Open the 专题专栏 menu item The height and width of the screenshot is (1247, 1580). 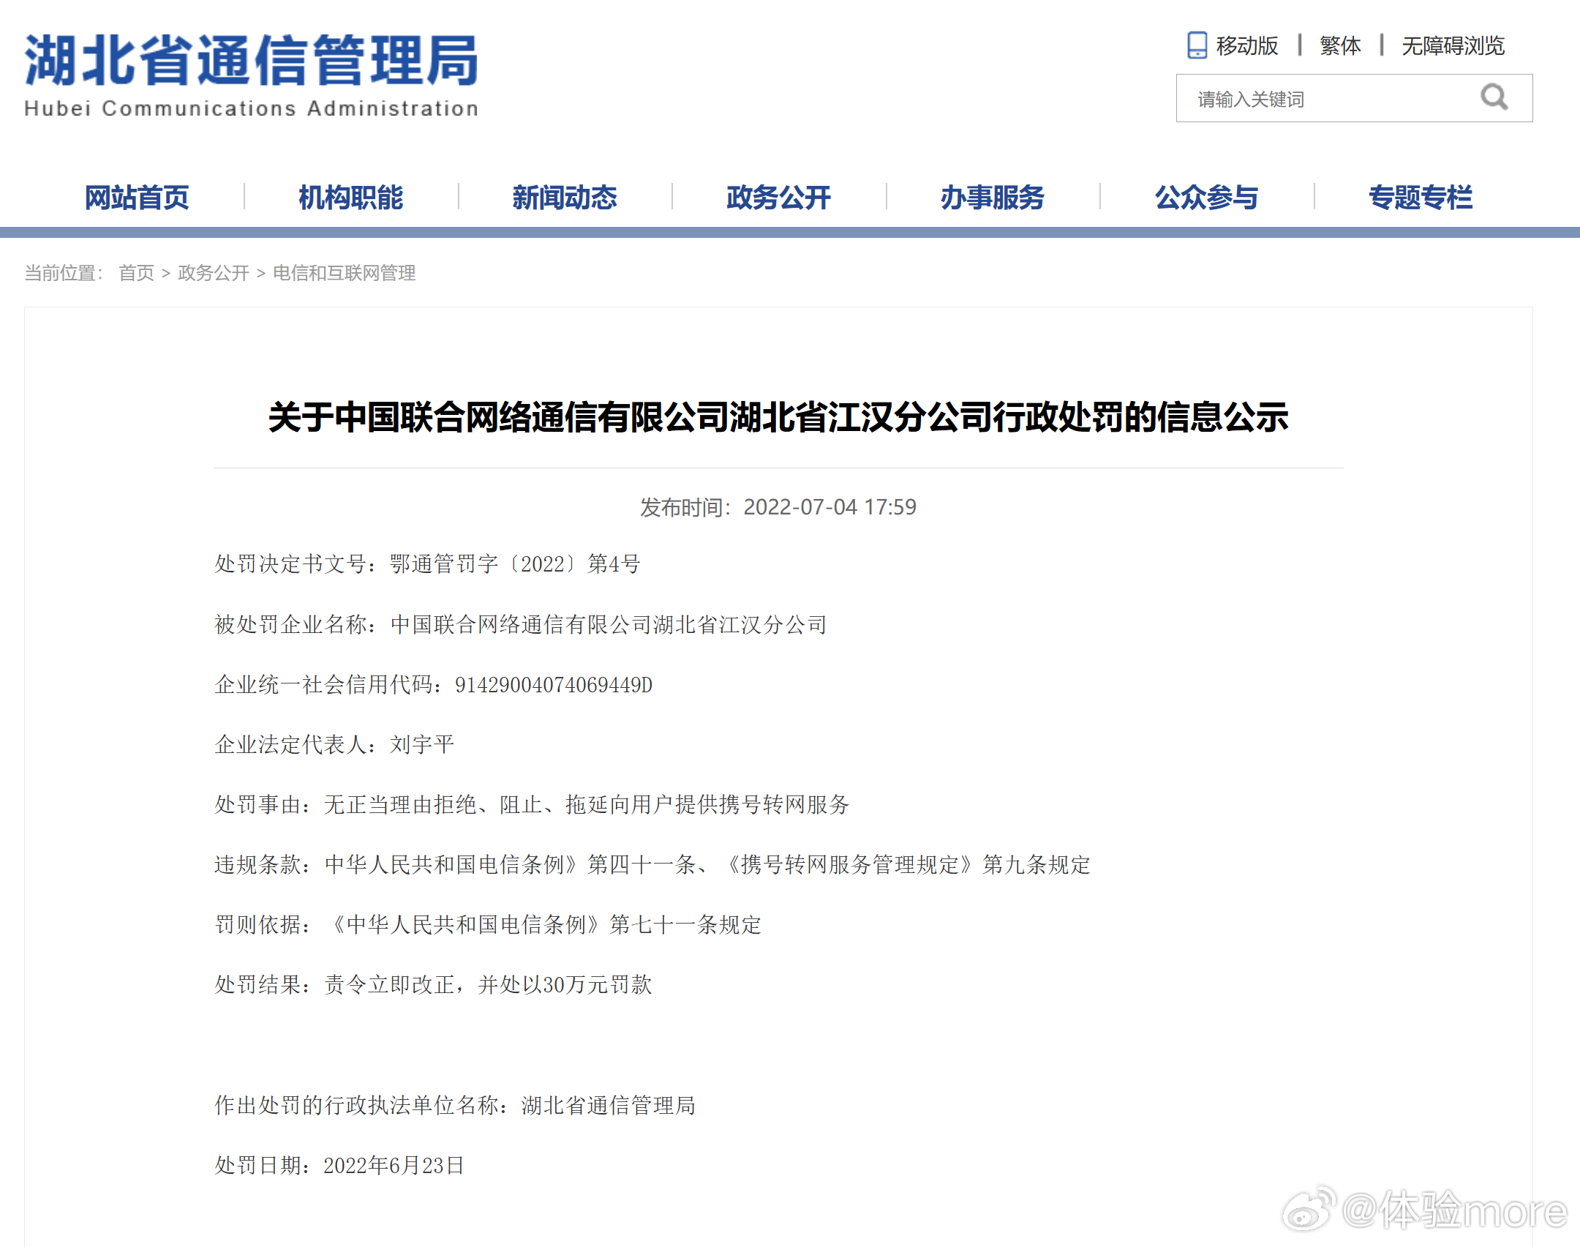tap(1420, 196)
